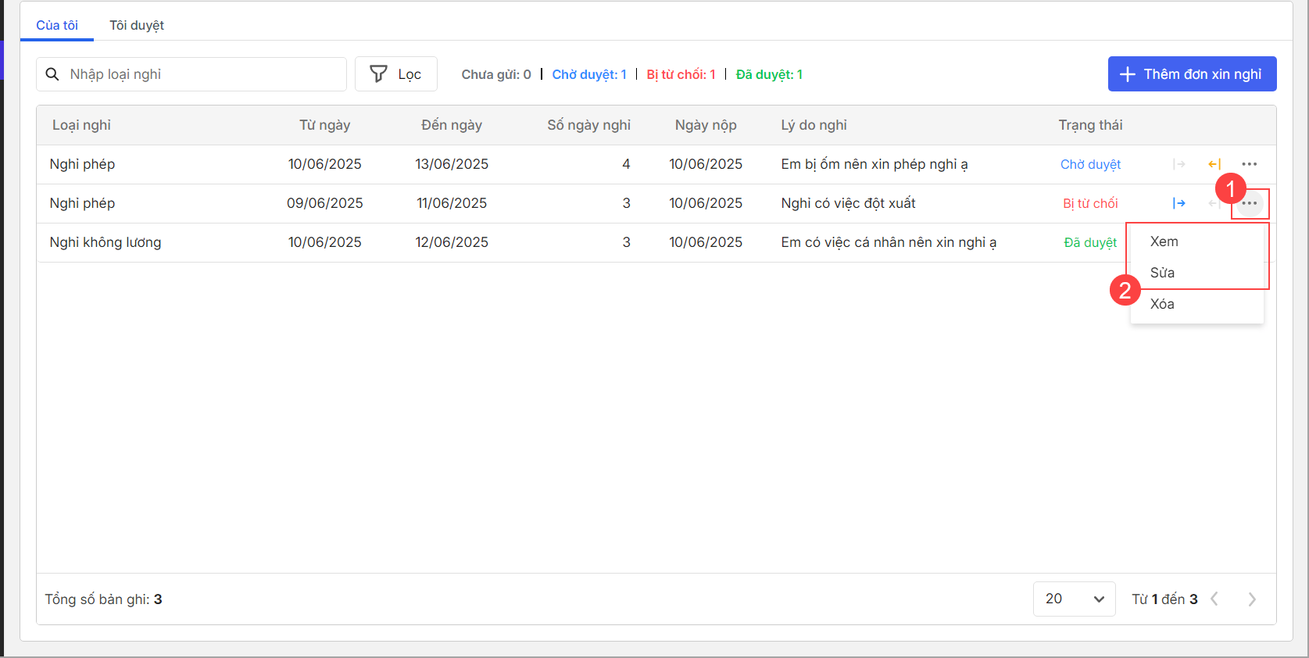The image size is (1309, 658).
Task: Filter by Bị từ chối status count
Action: (x=681, y=74)
